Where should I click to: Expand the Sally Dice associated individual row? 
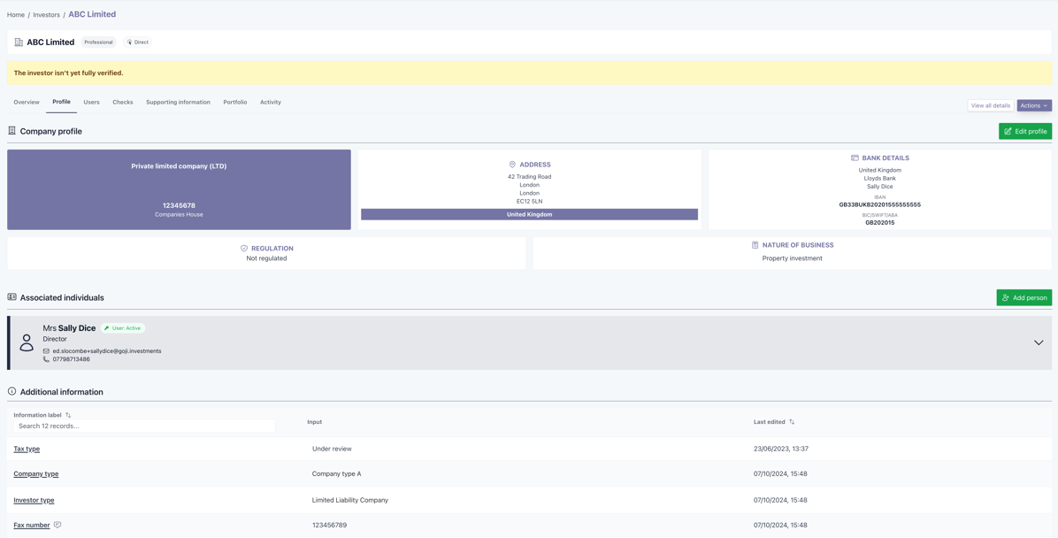point(1038,342)
